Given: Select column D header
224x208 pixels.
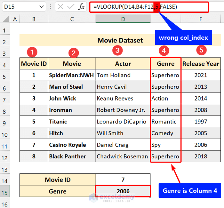Looking at the screenshot, I should 123,19.
